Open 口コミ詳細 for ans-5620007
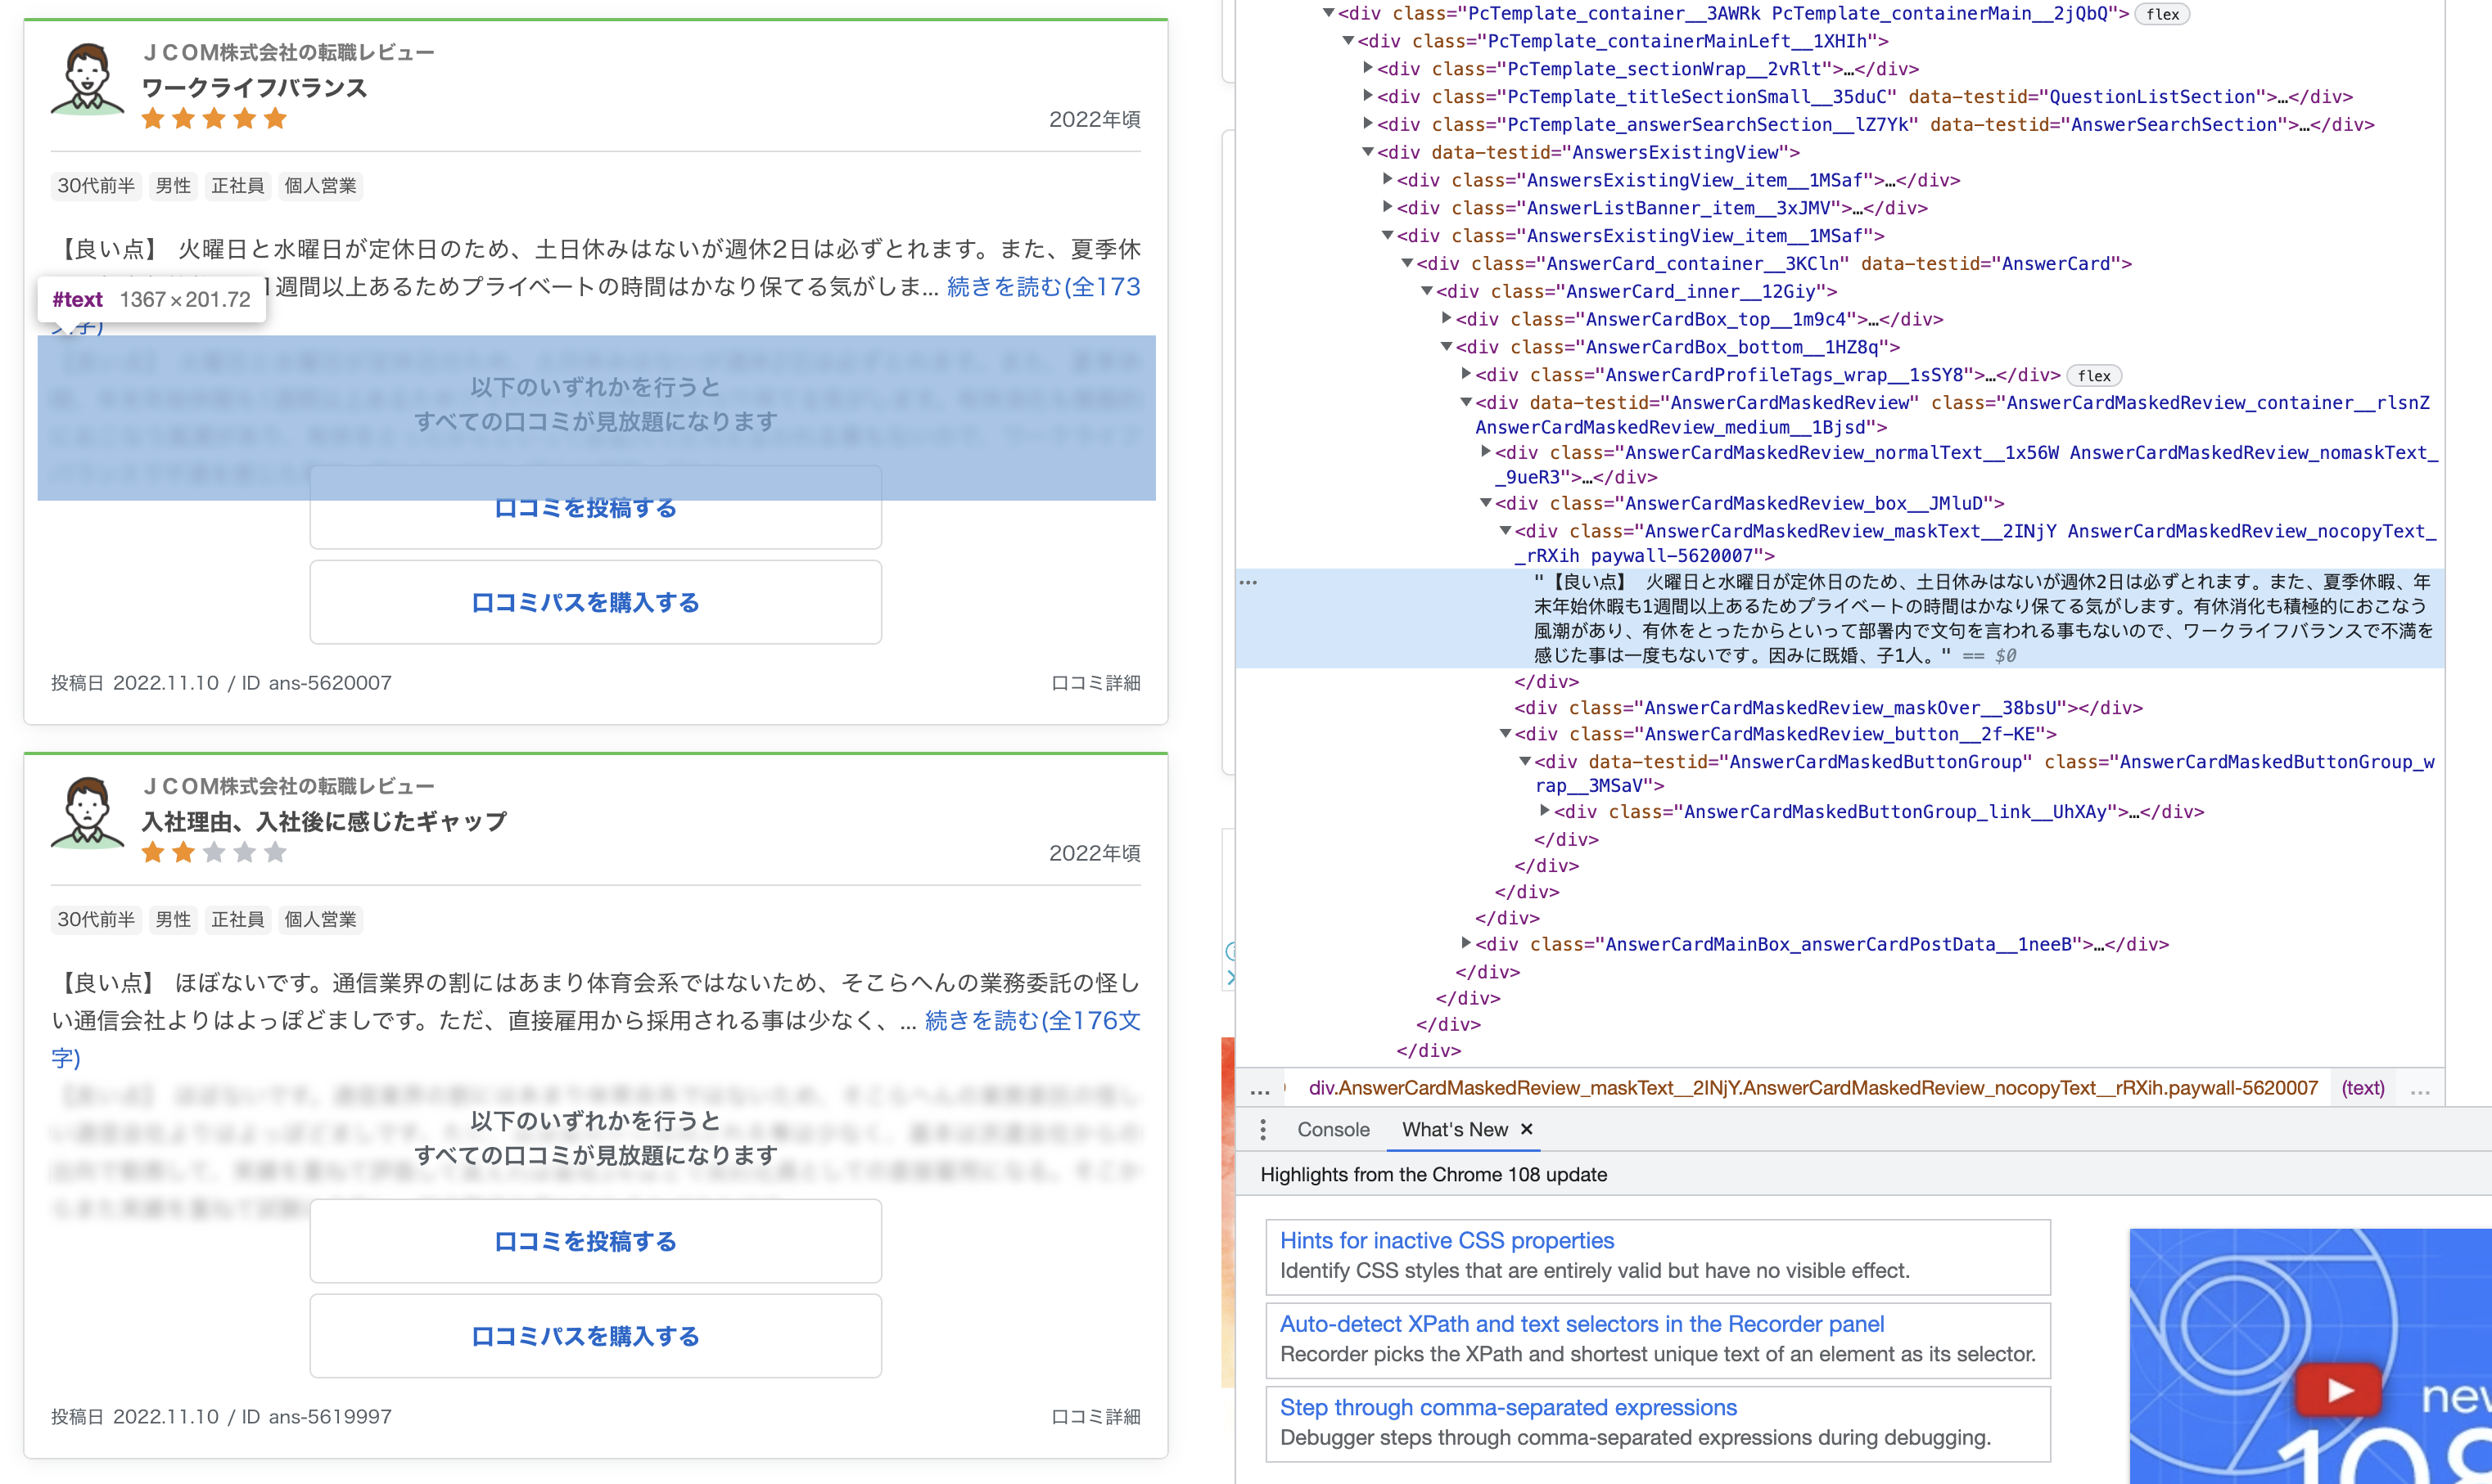This screenshot has height=1484, width=2492. (x=1095, y=683)
